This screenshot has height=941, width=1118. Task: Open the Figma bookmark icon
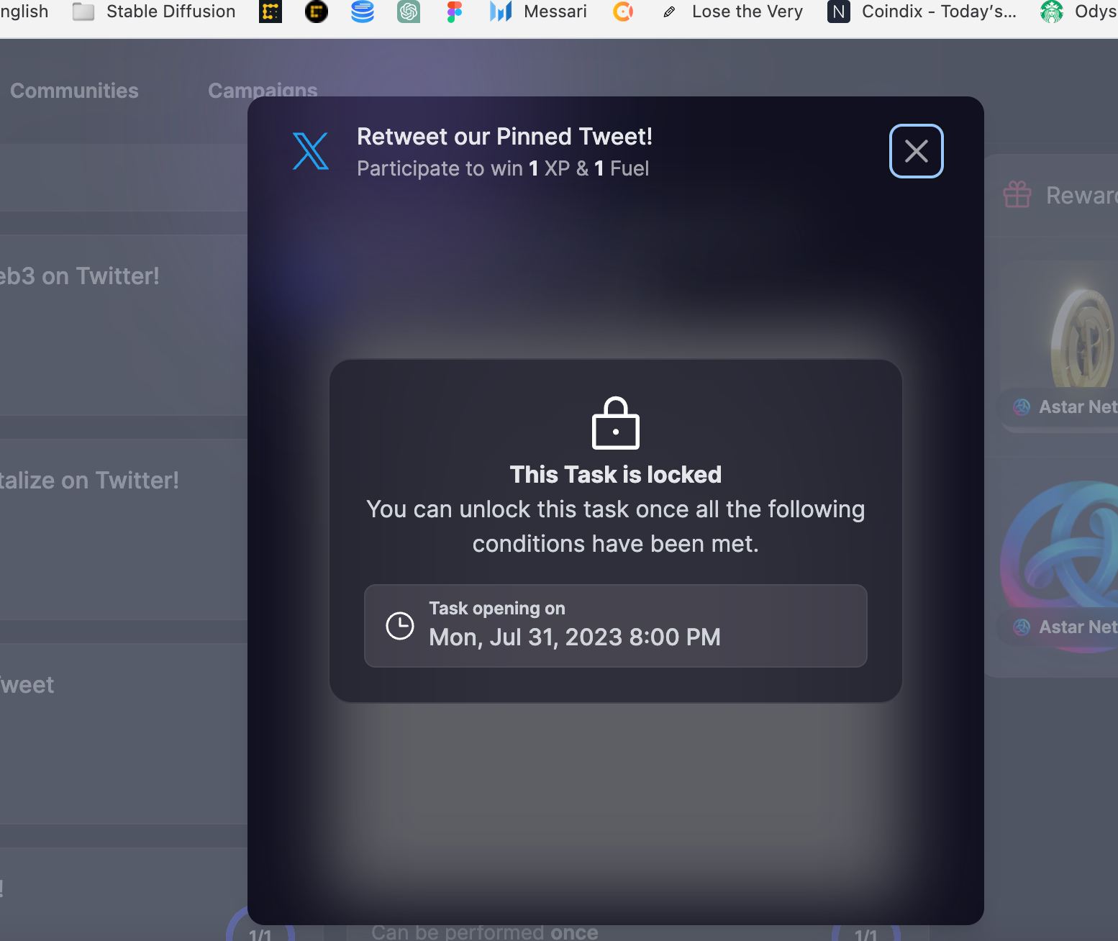(454, 12)
